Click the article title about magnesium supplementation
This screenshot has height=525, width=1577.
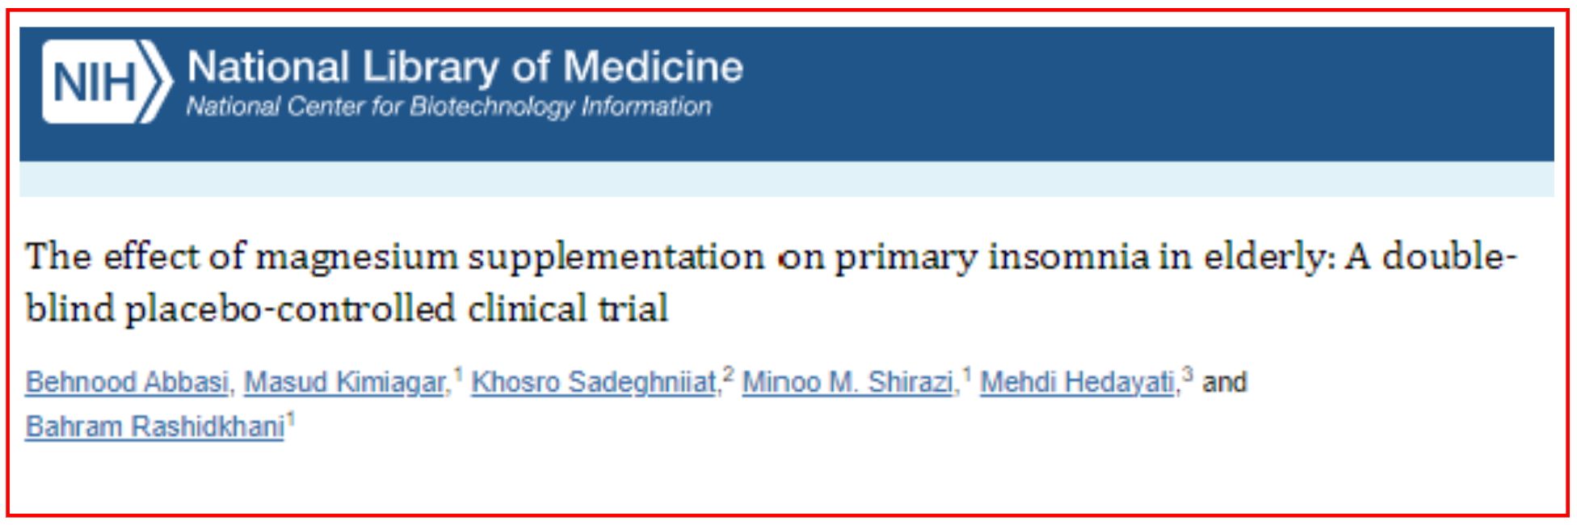click(x=772, y=282)
